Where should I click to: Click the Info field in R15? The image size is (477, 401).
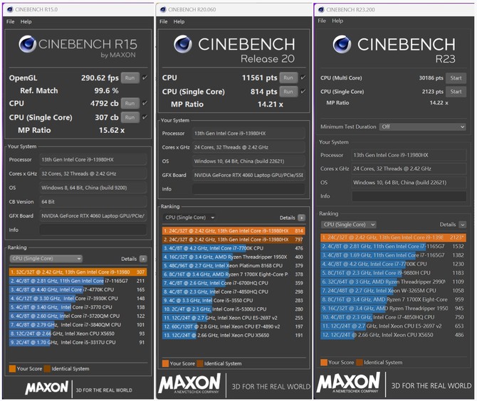tap(93, 230)
